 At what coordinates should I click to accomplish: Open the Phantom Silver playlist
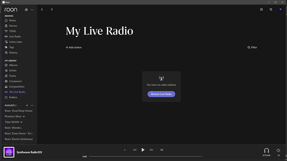pos(15,116)
